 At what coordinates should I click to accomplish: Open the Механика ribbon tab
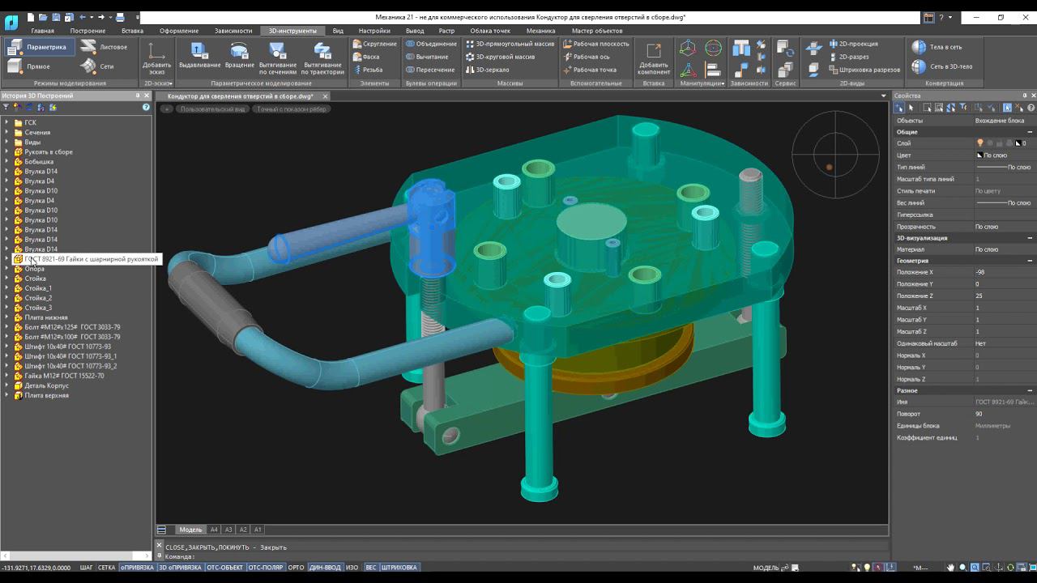(540, 31)
